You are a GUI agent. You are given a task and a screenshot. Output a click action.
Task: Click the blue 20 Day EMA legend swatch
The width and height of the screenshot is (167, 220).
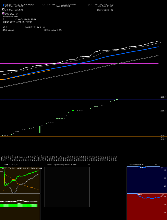point(3,5)
